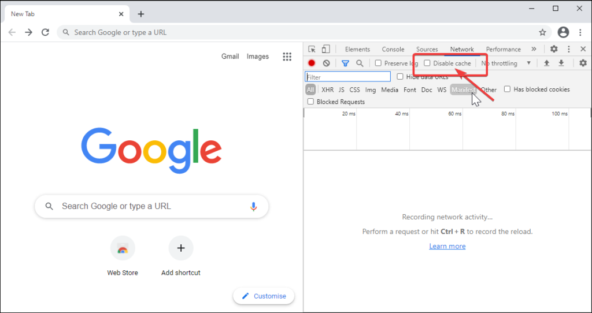Close the DevTools panel
The image size is (592, 313).
coord(583,49)
